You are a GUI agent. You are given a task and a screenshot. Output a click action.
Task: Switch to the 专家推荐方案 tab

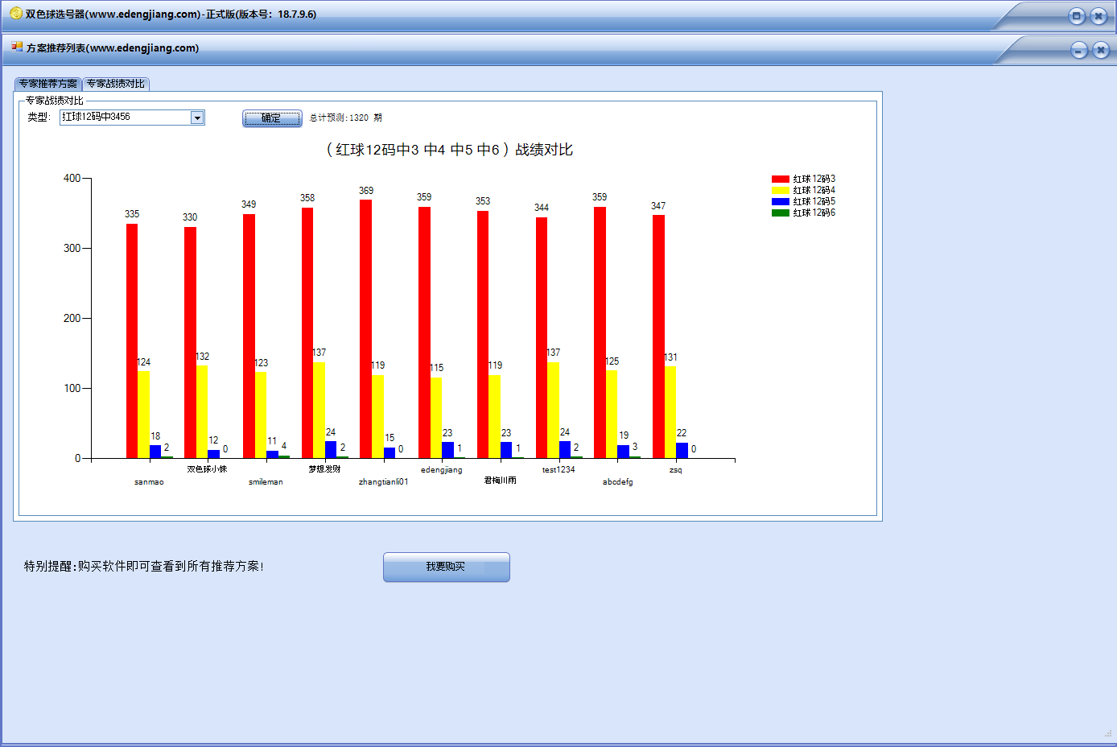pyautogui.click(x=48, y=84)
